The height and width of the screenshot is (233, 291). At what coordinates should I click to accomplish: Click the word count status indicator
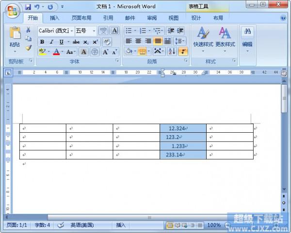pos(42,225)
